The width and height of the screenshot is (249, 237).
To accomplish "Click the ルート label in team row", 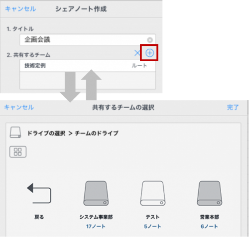I will (x=139, y=66).
